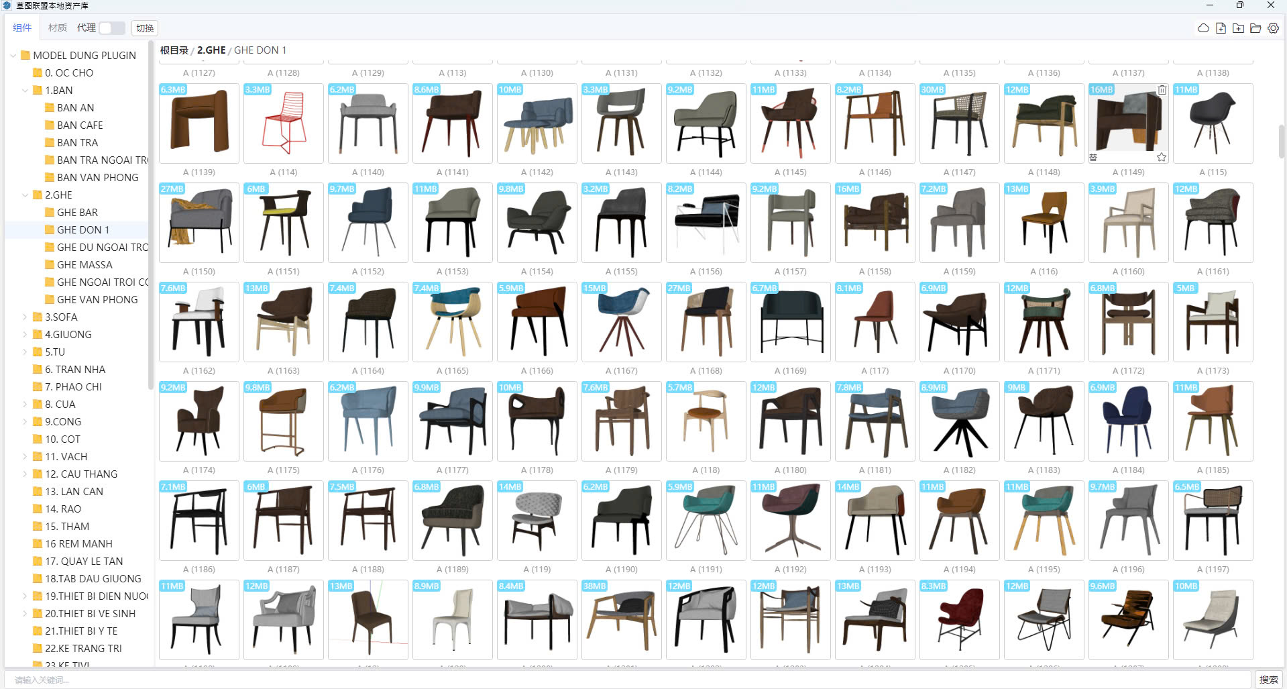This screenshot has width=1287, height=689.
Task: Click the add new folder icon
Action: [x=1238, y=28]
